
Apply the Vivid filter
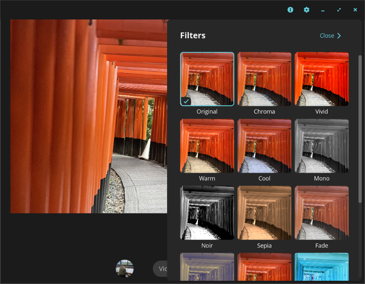[322, 79]
